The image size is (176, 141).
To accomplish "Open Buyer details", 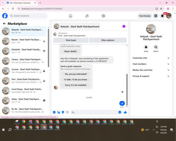I will click(70, 51).
